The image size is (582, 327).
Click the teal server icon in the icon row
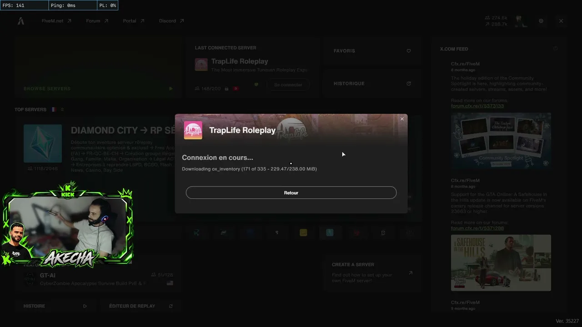330,233
